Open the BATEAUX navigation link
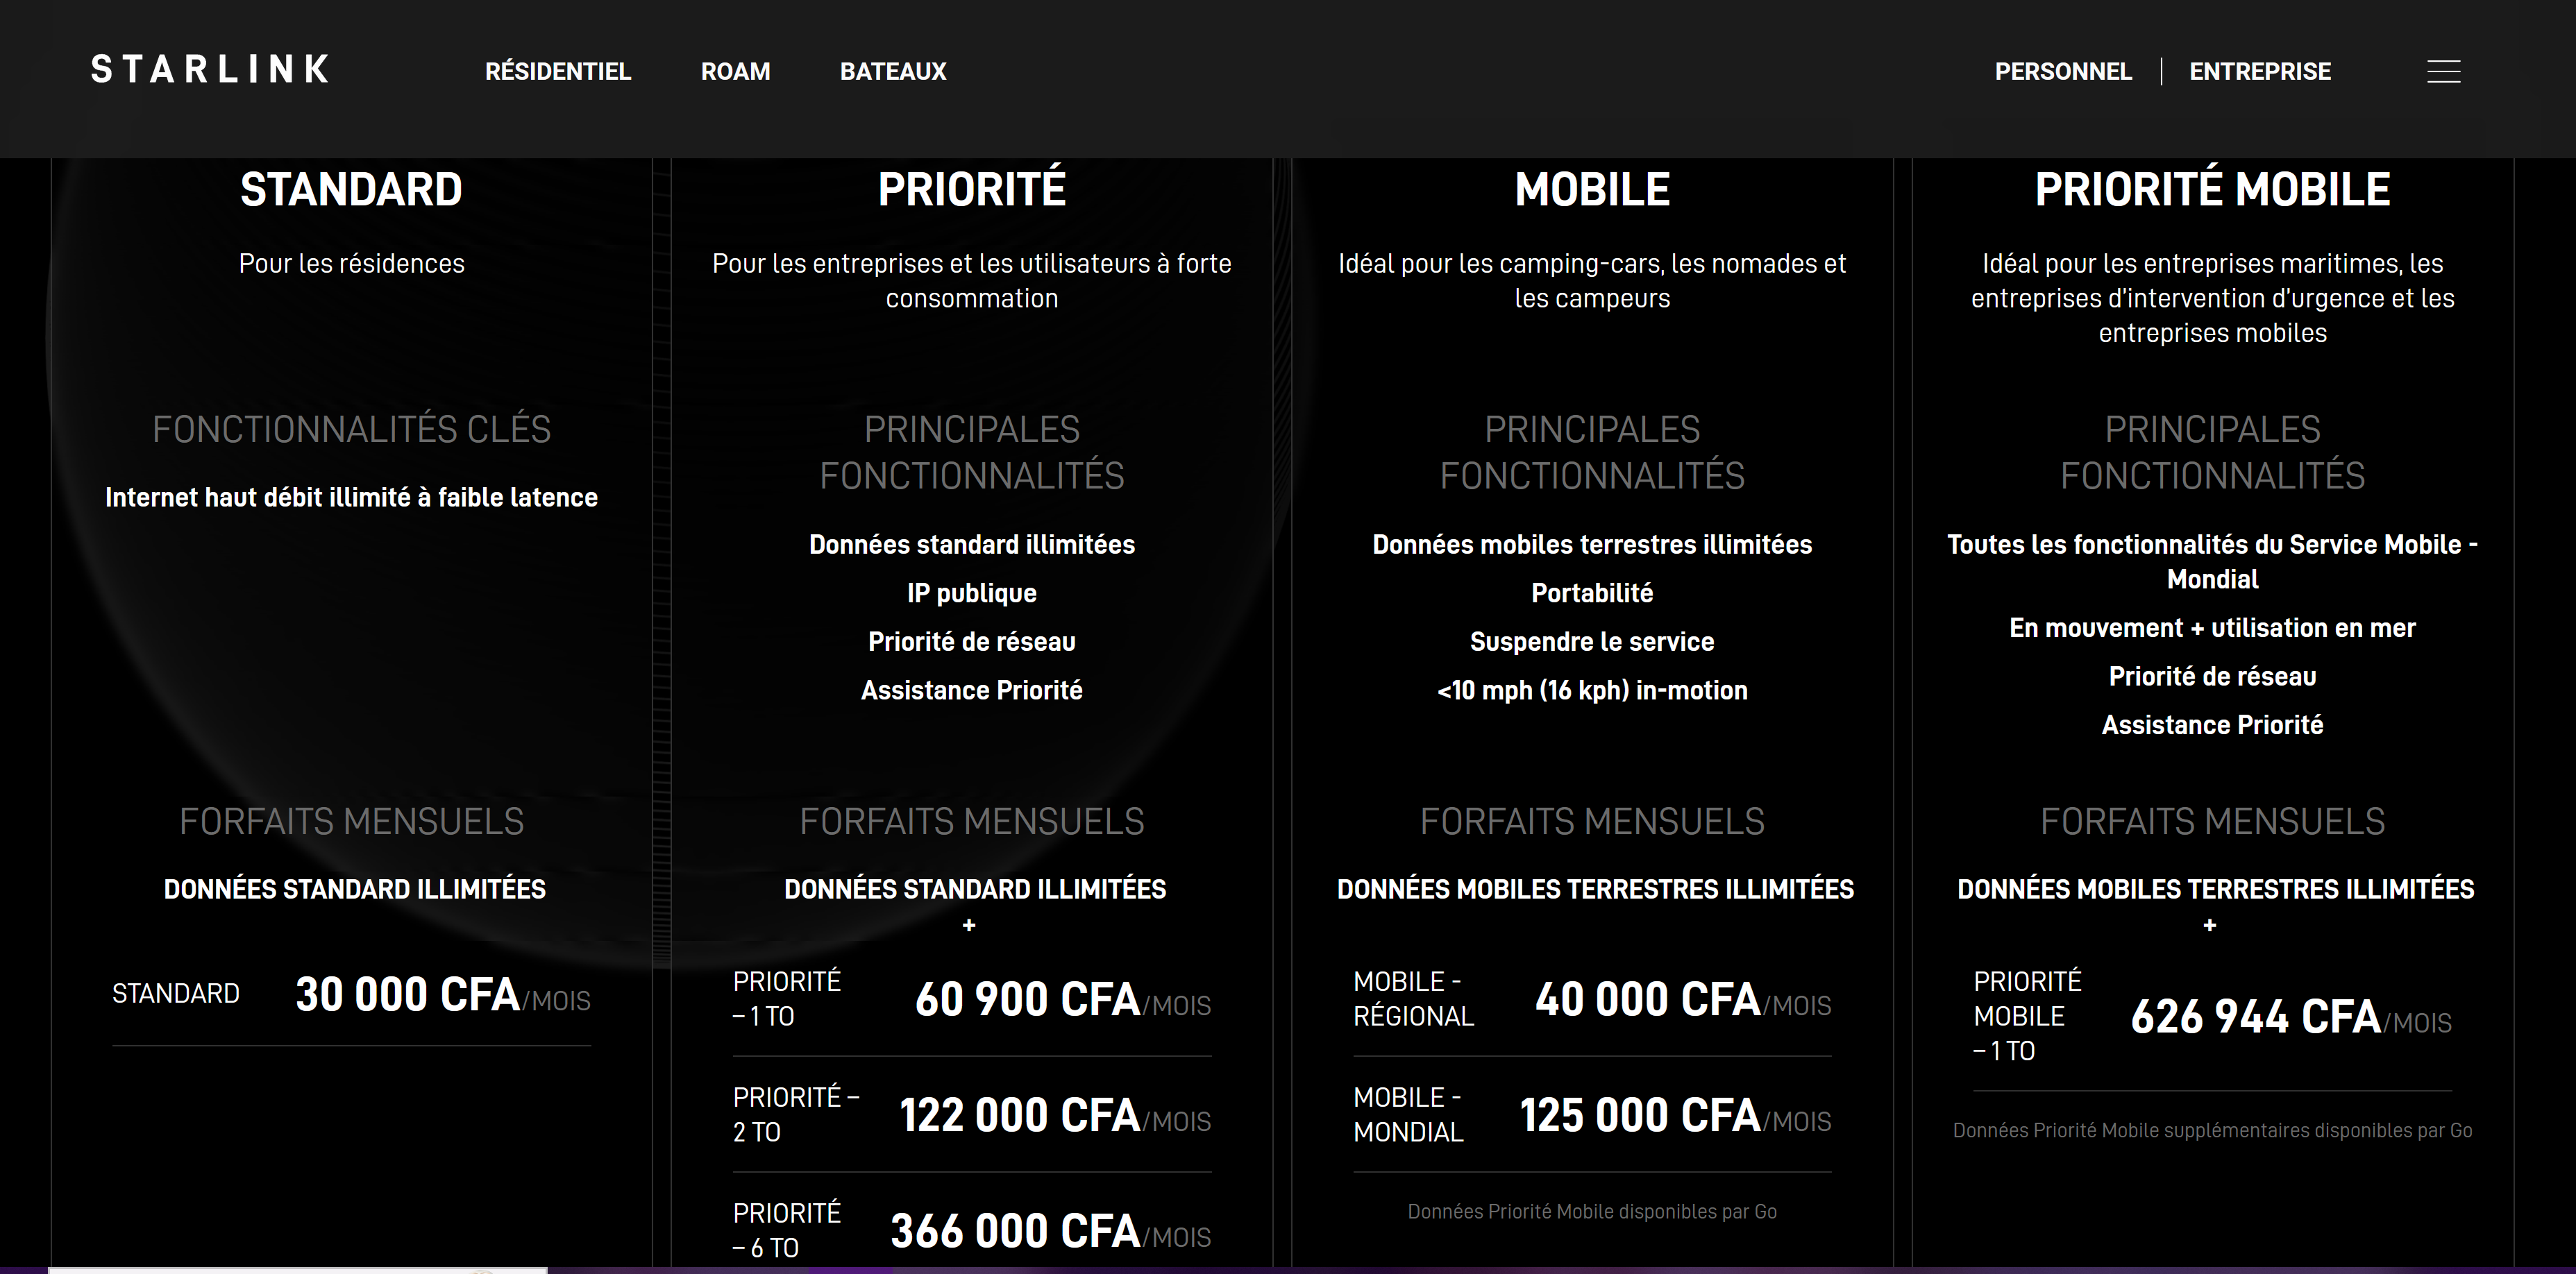The image size is (2576, 1274). click(893, 72)
